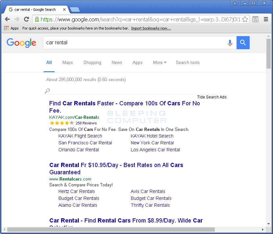Open Hertz Car Rentals link

pyautogui.click(x=77, y=191)
